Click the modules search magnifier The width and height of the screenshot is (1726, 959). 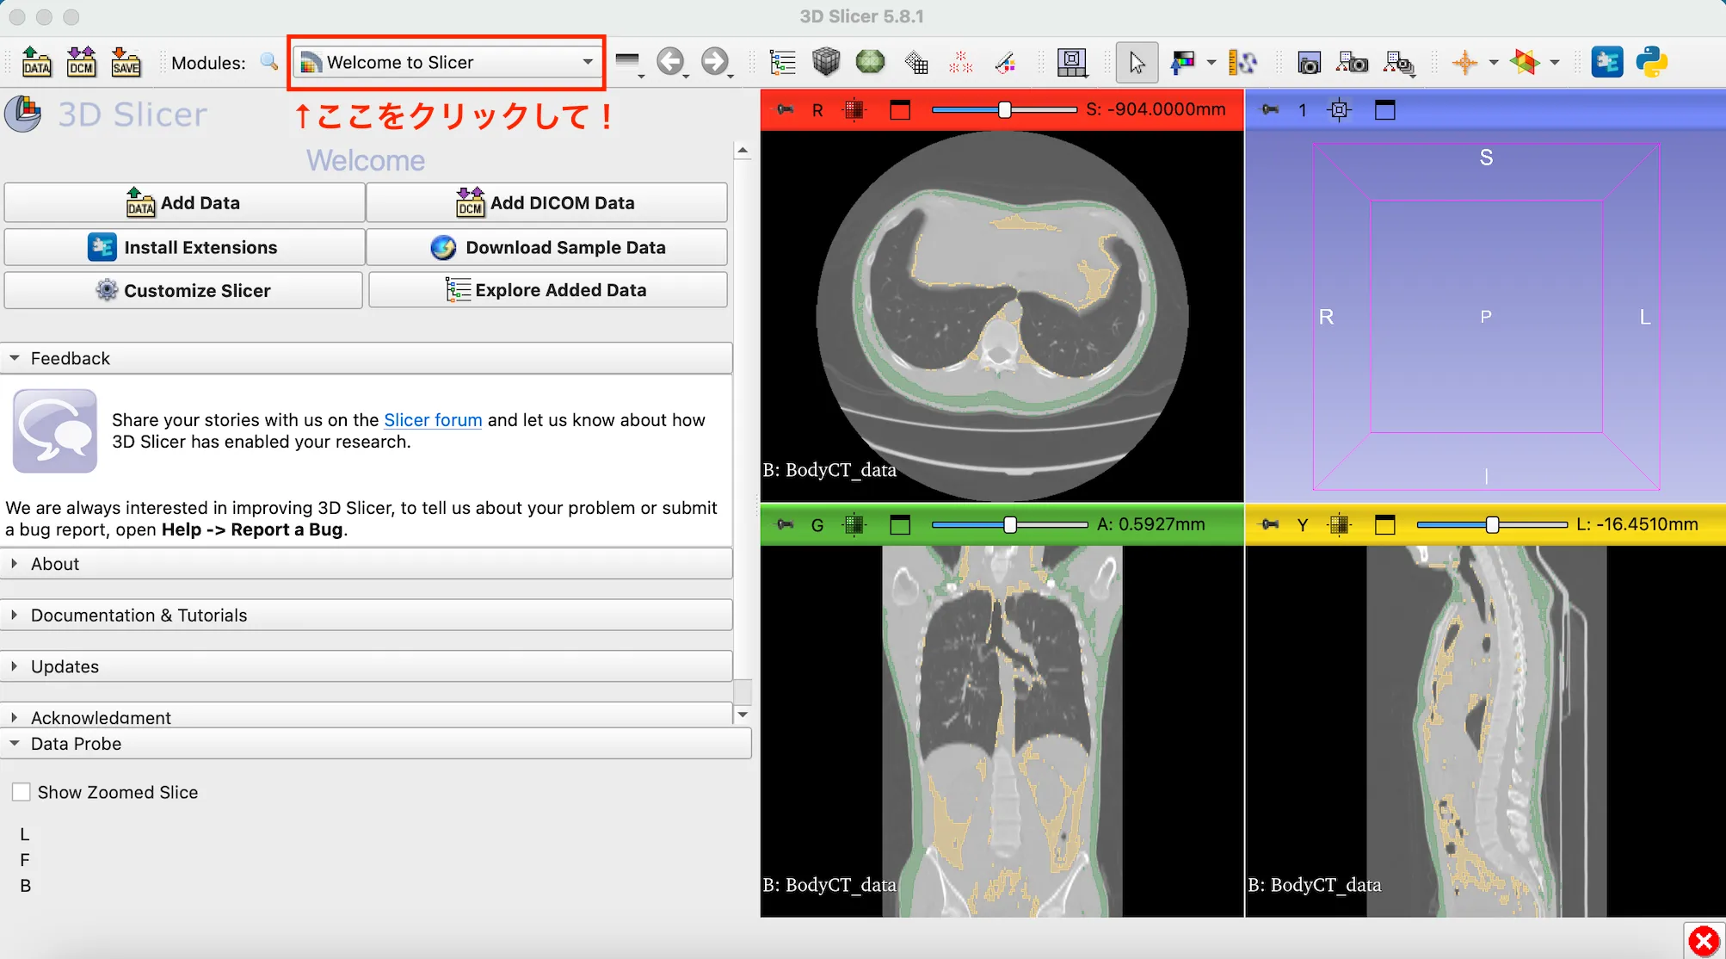[268, 62]
